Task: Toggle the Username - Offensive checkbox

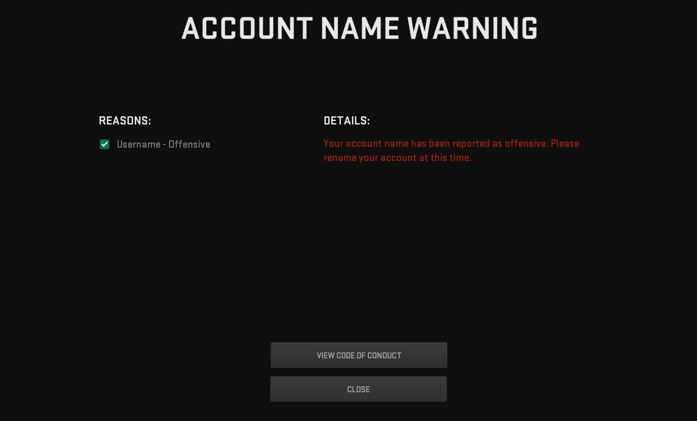Action: click(104, 145)
